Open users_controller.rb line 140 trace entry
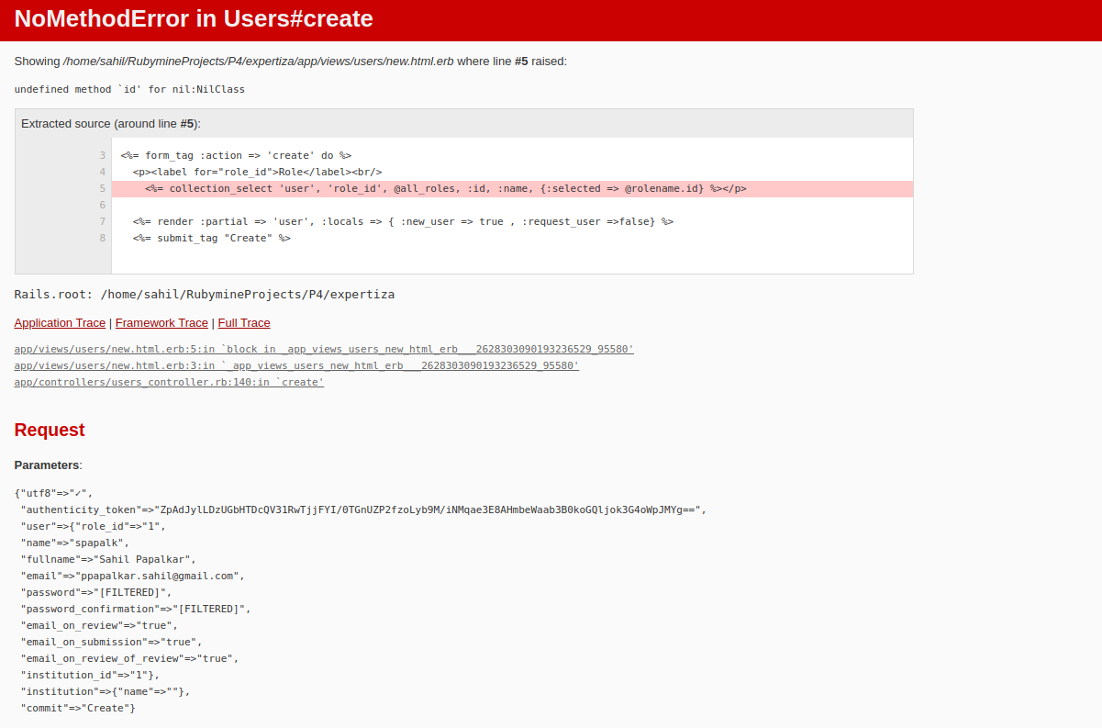Screen dimensions: 1102x728 click(x=168, y=381)
